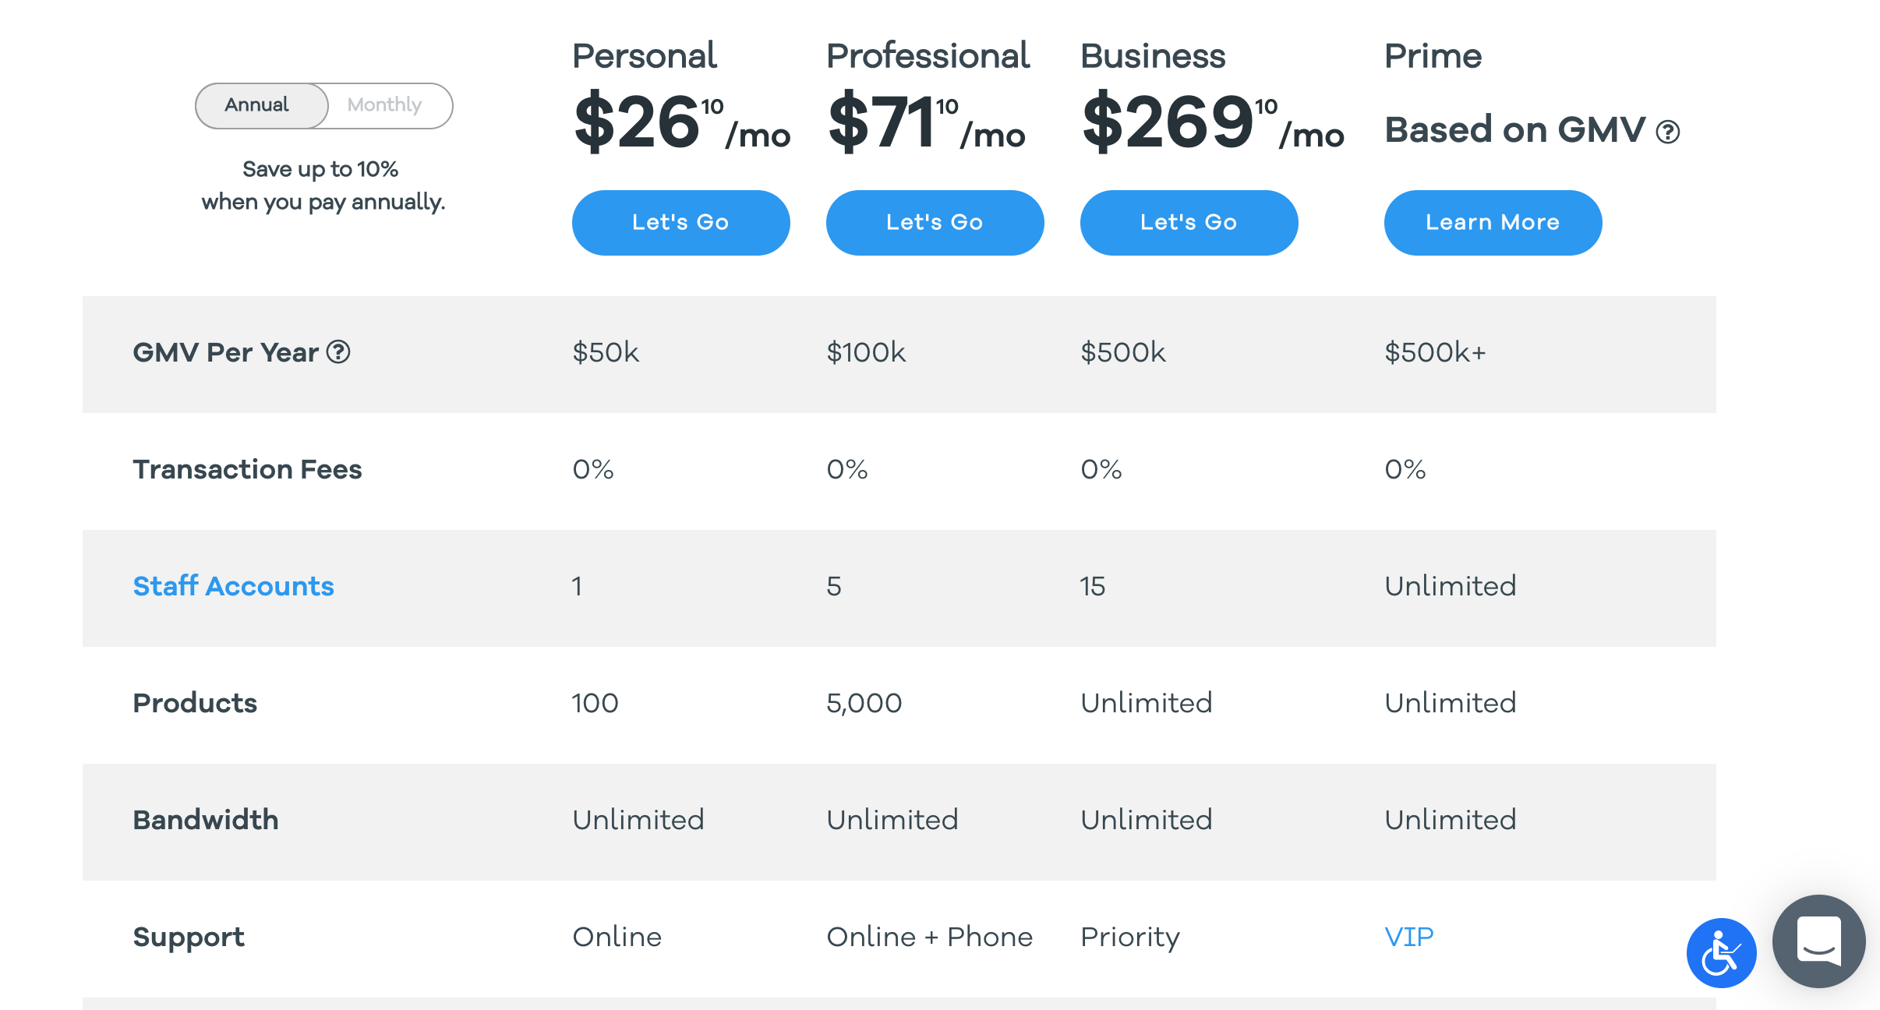This screenshot has height=1010, width=1880.
Task: Click the accessibility wheelchair icon
Action: coord(1721,952)
